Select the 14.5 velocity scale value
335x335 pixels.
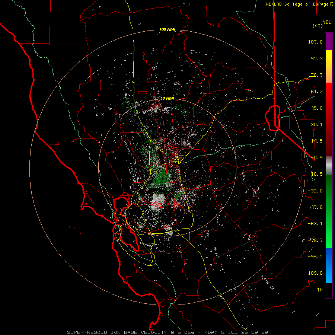click(317, 141)
